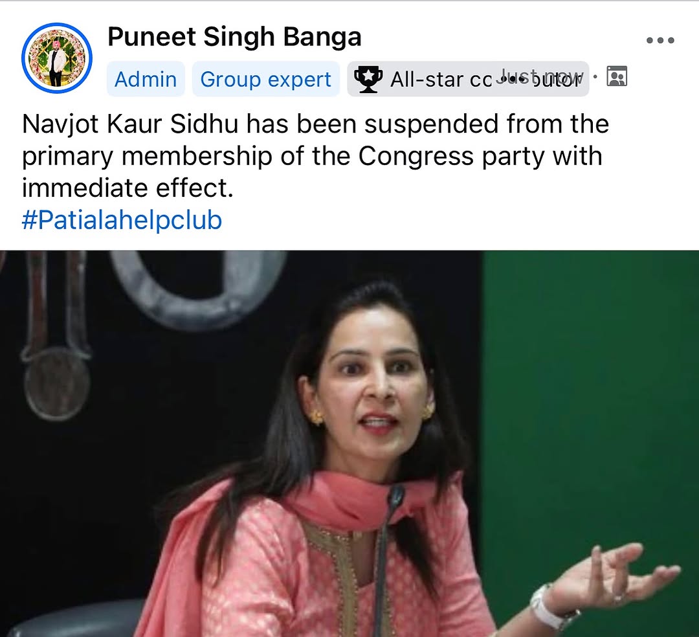Image resolution: width=699 pixels, height=637 pixels.
Task: Click the small ellipsis overlapping the All-star badge
Action: 508,79
